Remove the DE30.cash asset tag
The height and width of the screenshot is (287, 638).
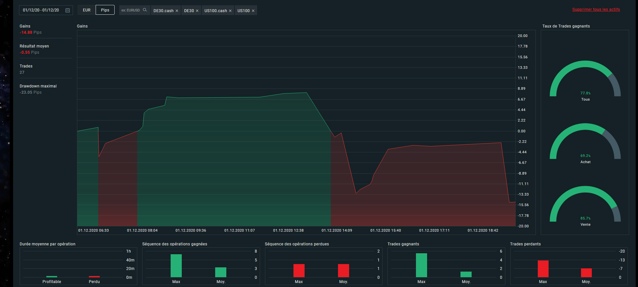[177, 11]
